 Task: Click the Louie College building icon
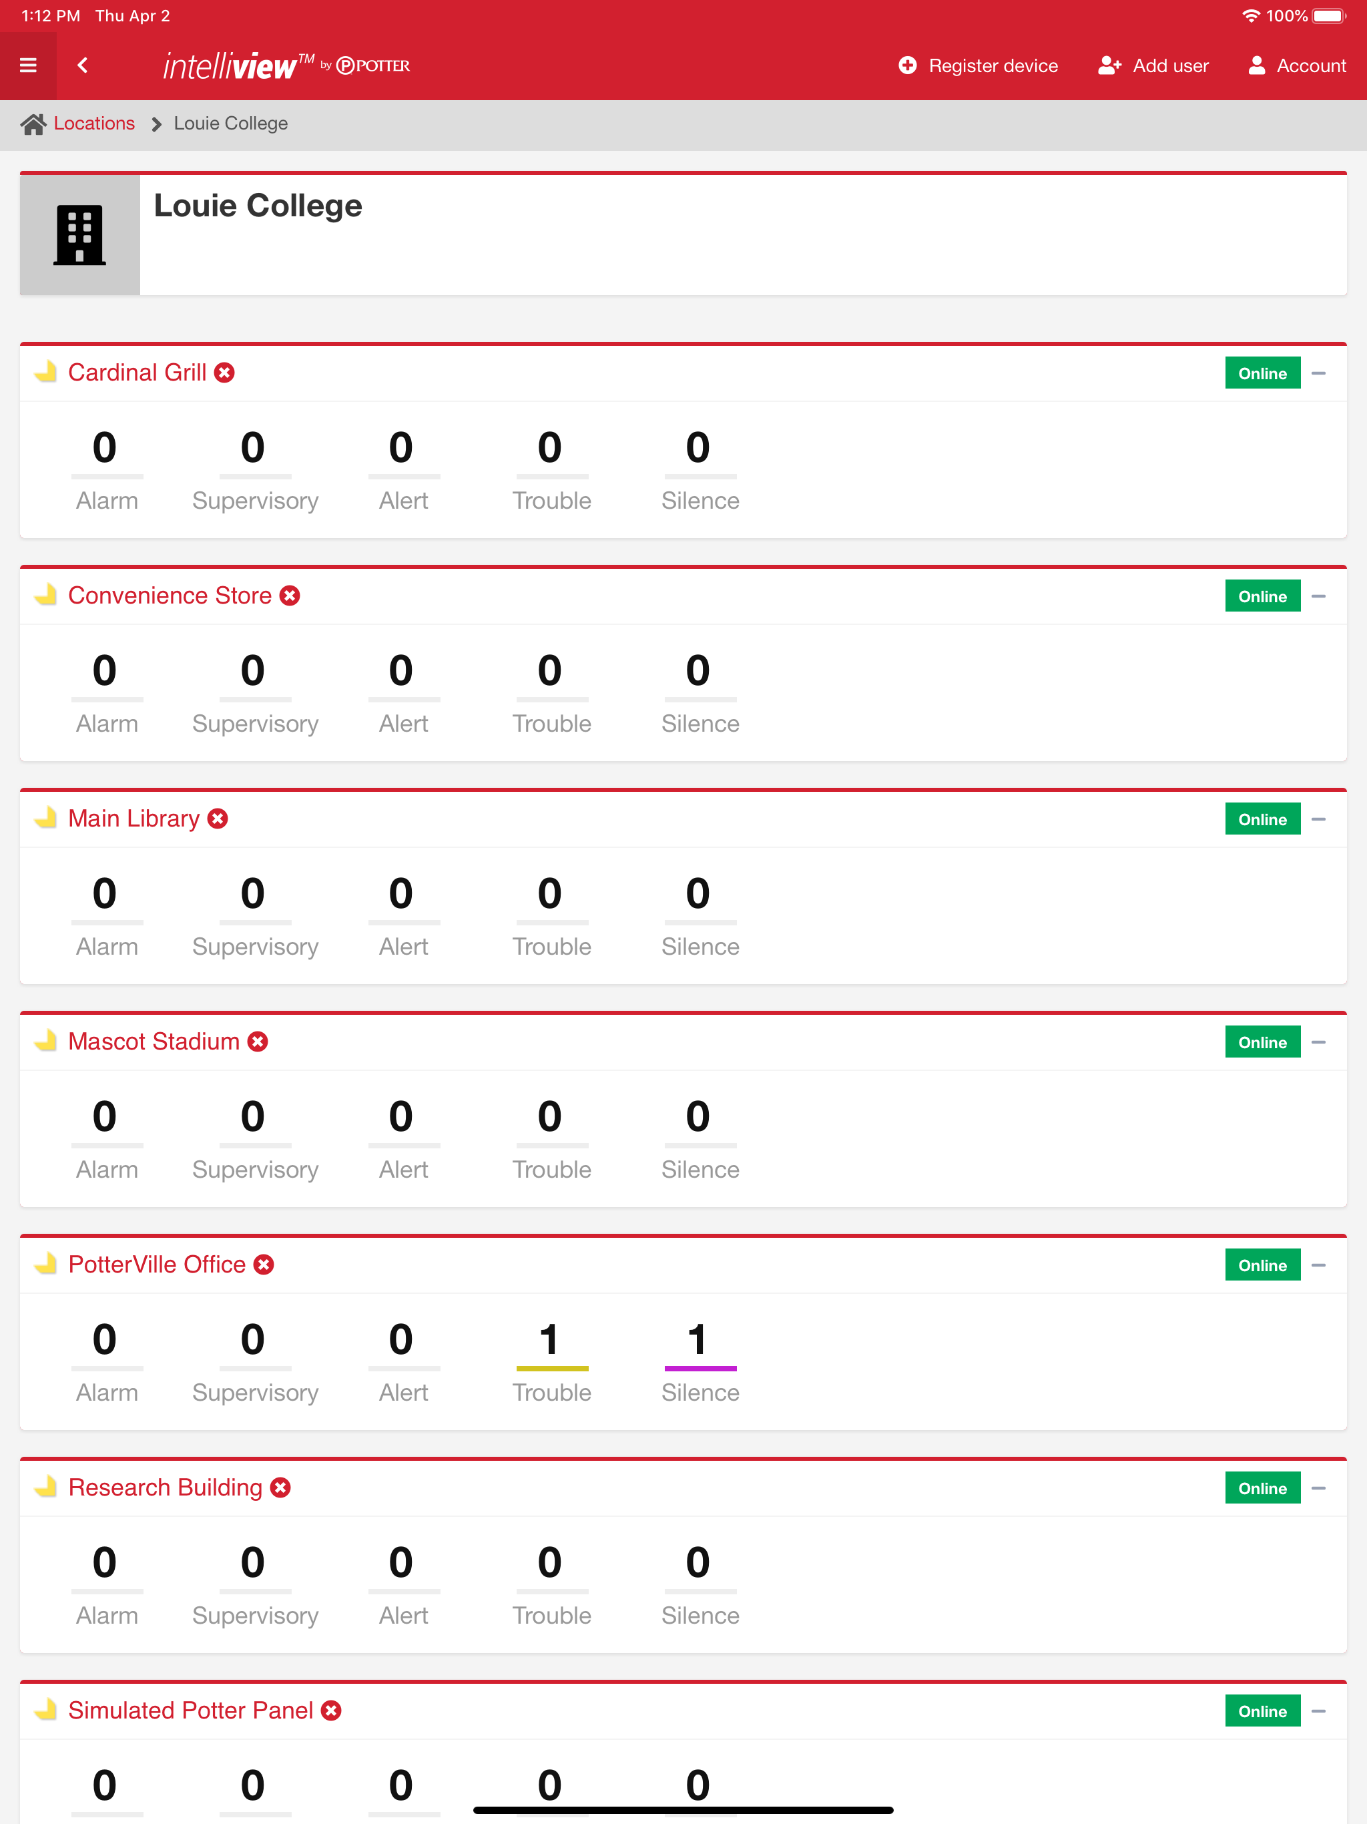80,235
